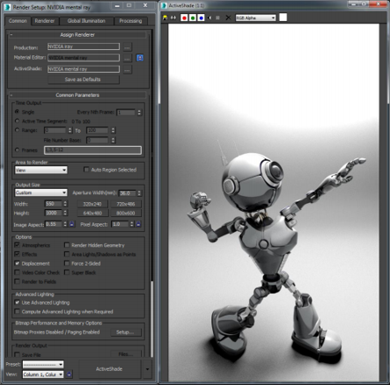
Task: Click Save as Defaults button
Action: (83, 80)
